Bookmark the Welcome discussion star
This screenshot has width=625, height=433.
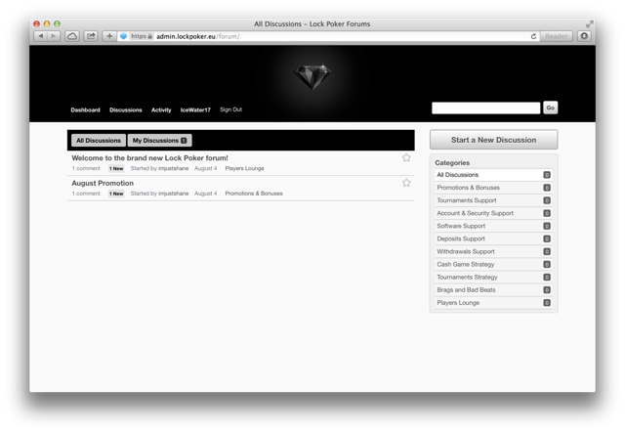406,157
